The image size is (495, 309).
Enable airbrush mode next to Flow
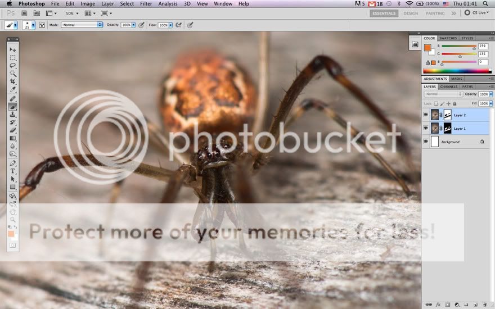[179, 25]
